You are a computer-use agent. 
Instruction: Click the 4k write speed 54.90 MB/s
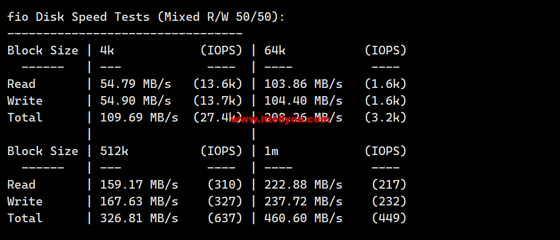point(135,101)
